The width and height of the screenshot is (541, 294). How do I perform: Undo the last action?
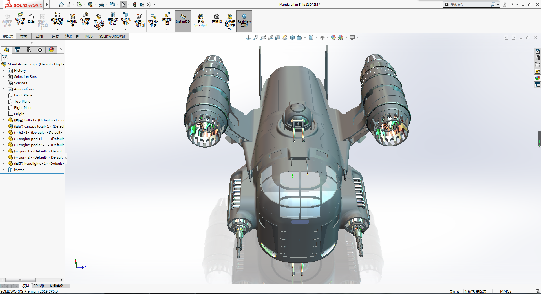[112, 5]
